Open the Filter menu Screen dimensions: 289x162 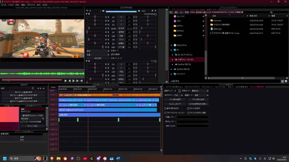pyautogui.click(x=11, y=5)
